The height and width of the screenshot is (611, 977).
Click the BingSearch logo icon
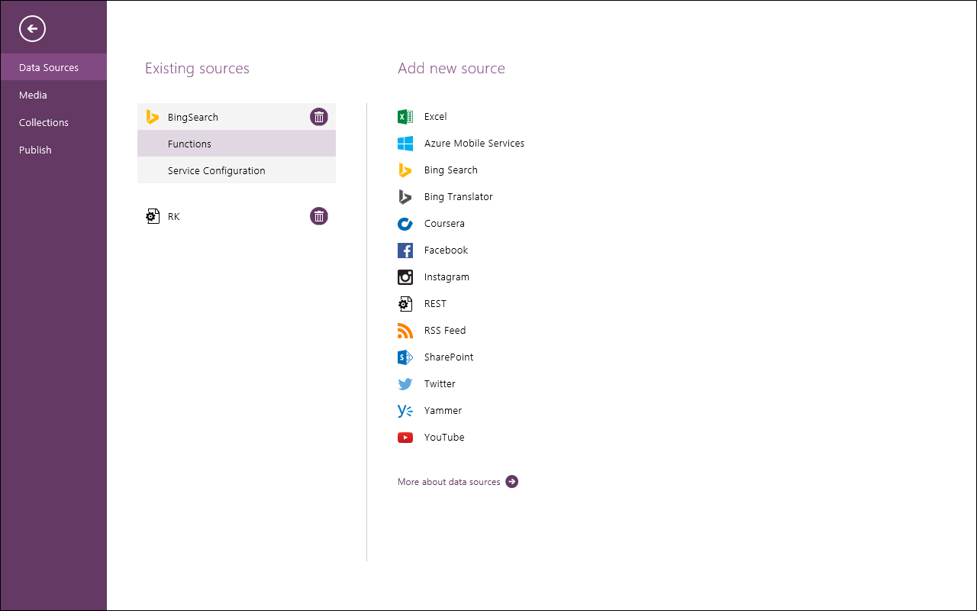153,117
